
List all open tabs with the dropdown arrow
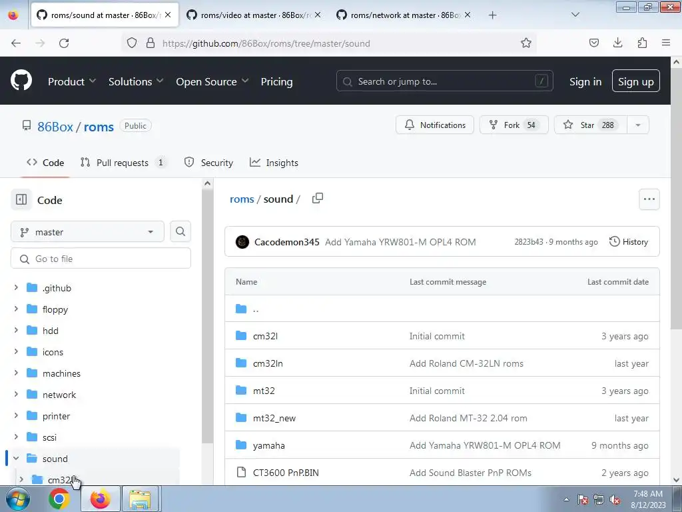575,15
